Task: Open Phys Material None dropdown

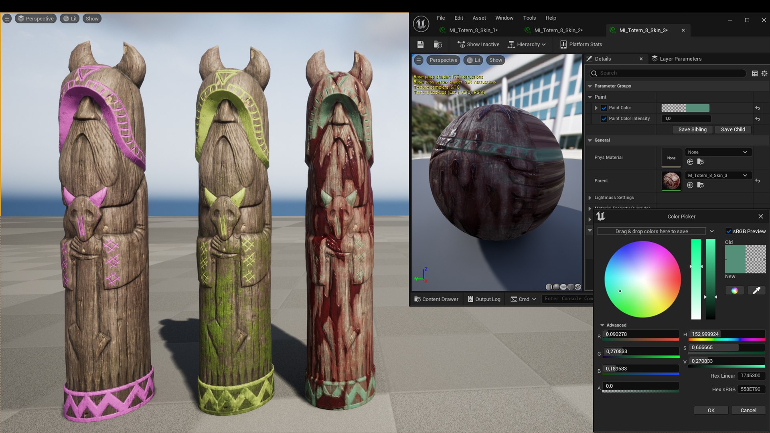Action: [x=718, y=152]
